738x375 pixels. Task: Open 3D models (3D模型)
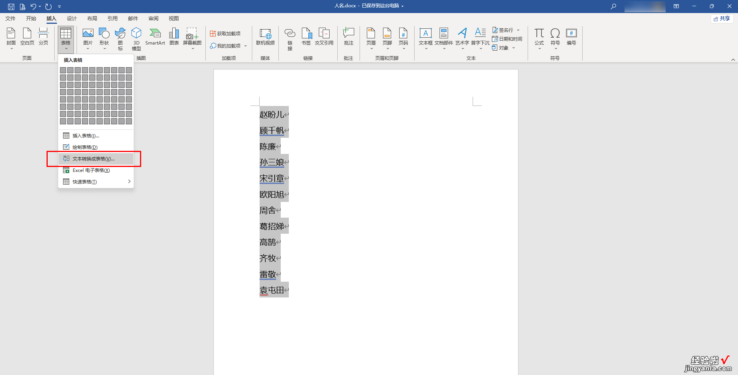137,39
